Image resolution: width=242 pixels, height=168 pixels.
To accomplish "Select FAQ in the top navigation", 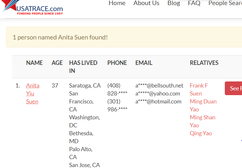I will coord(194,3).
